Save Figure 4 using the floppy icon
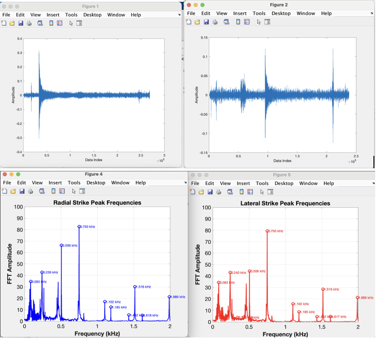The width and height of the screenshot is (377, 341). pyautogui.click(x=22, y=191)
